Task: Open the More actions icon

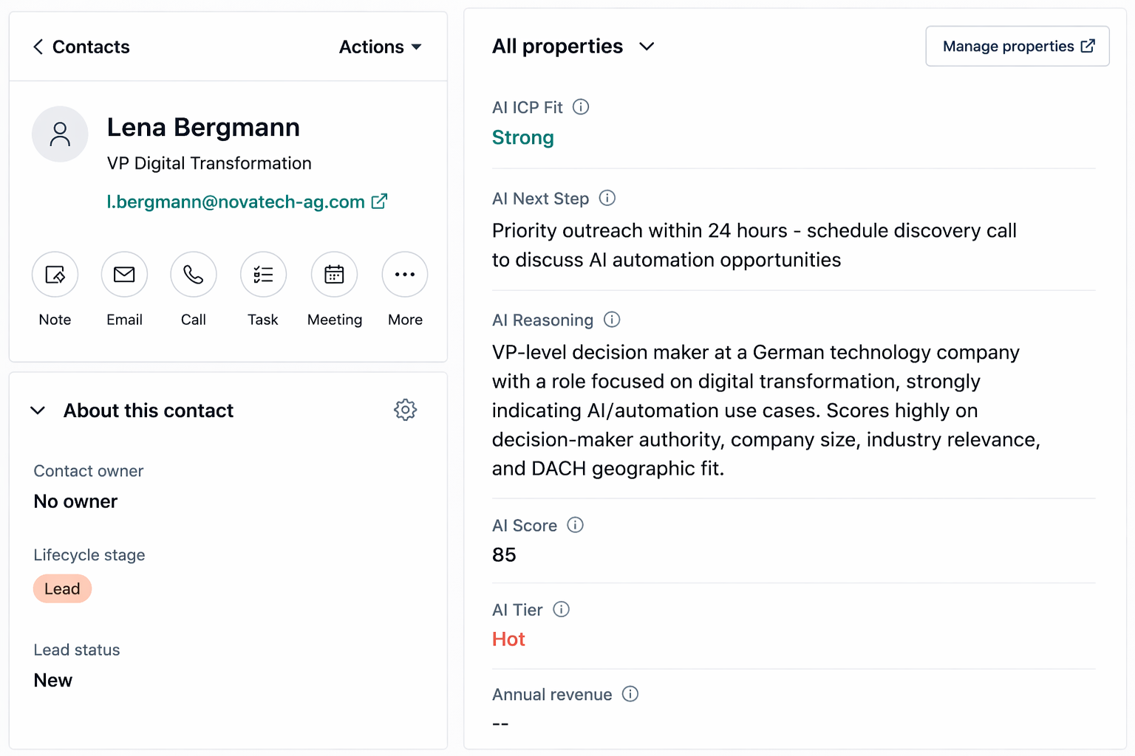Action: 404,274
